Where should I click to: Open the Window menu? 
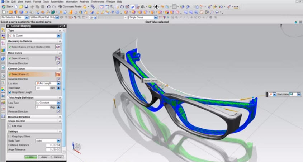[110, 1]
